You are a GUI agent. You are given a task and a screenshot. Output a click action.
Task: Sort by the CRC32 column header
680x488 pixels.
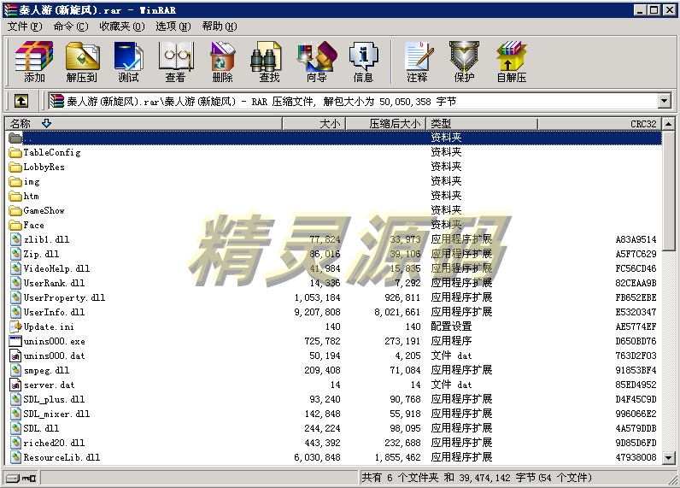point(600,124)
